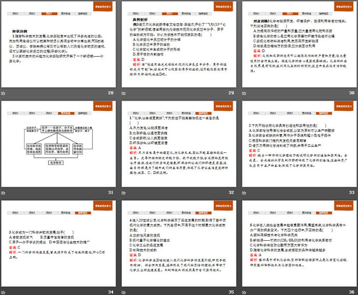Screen dimensions: 358x295
Task: Click the star icon beneath slide 33
Action: (243, 192)
